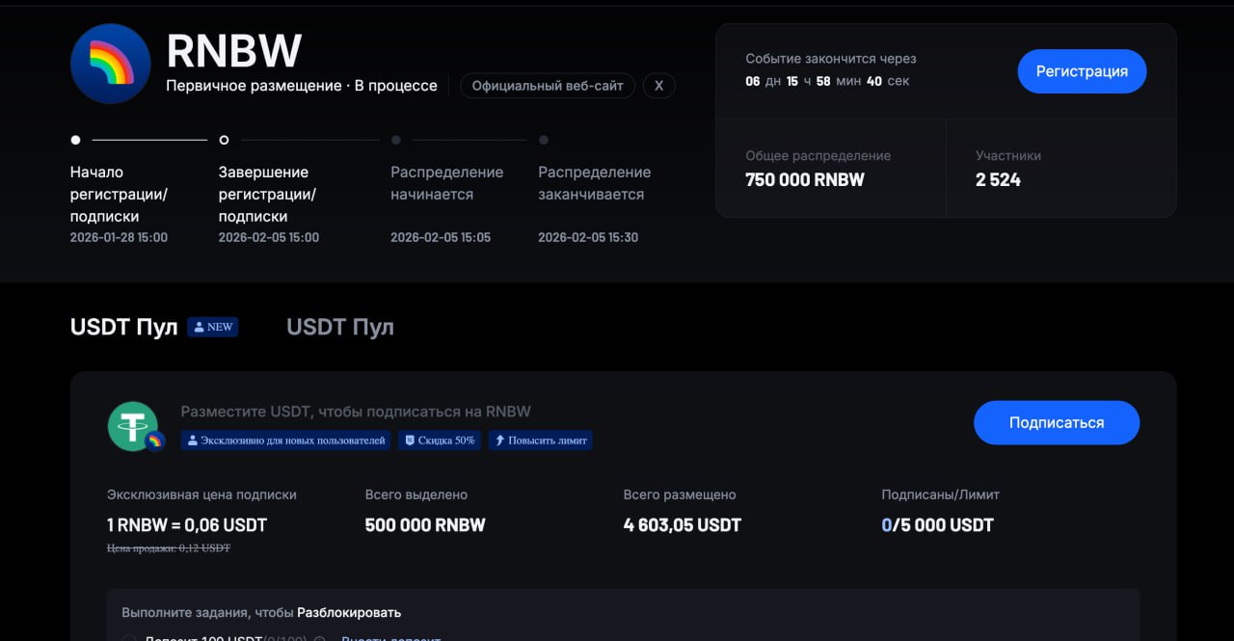Switch to the second greyed 'USDT Пул' tab
The image size is (1234, 641).
tap(340, 328)
